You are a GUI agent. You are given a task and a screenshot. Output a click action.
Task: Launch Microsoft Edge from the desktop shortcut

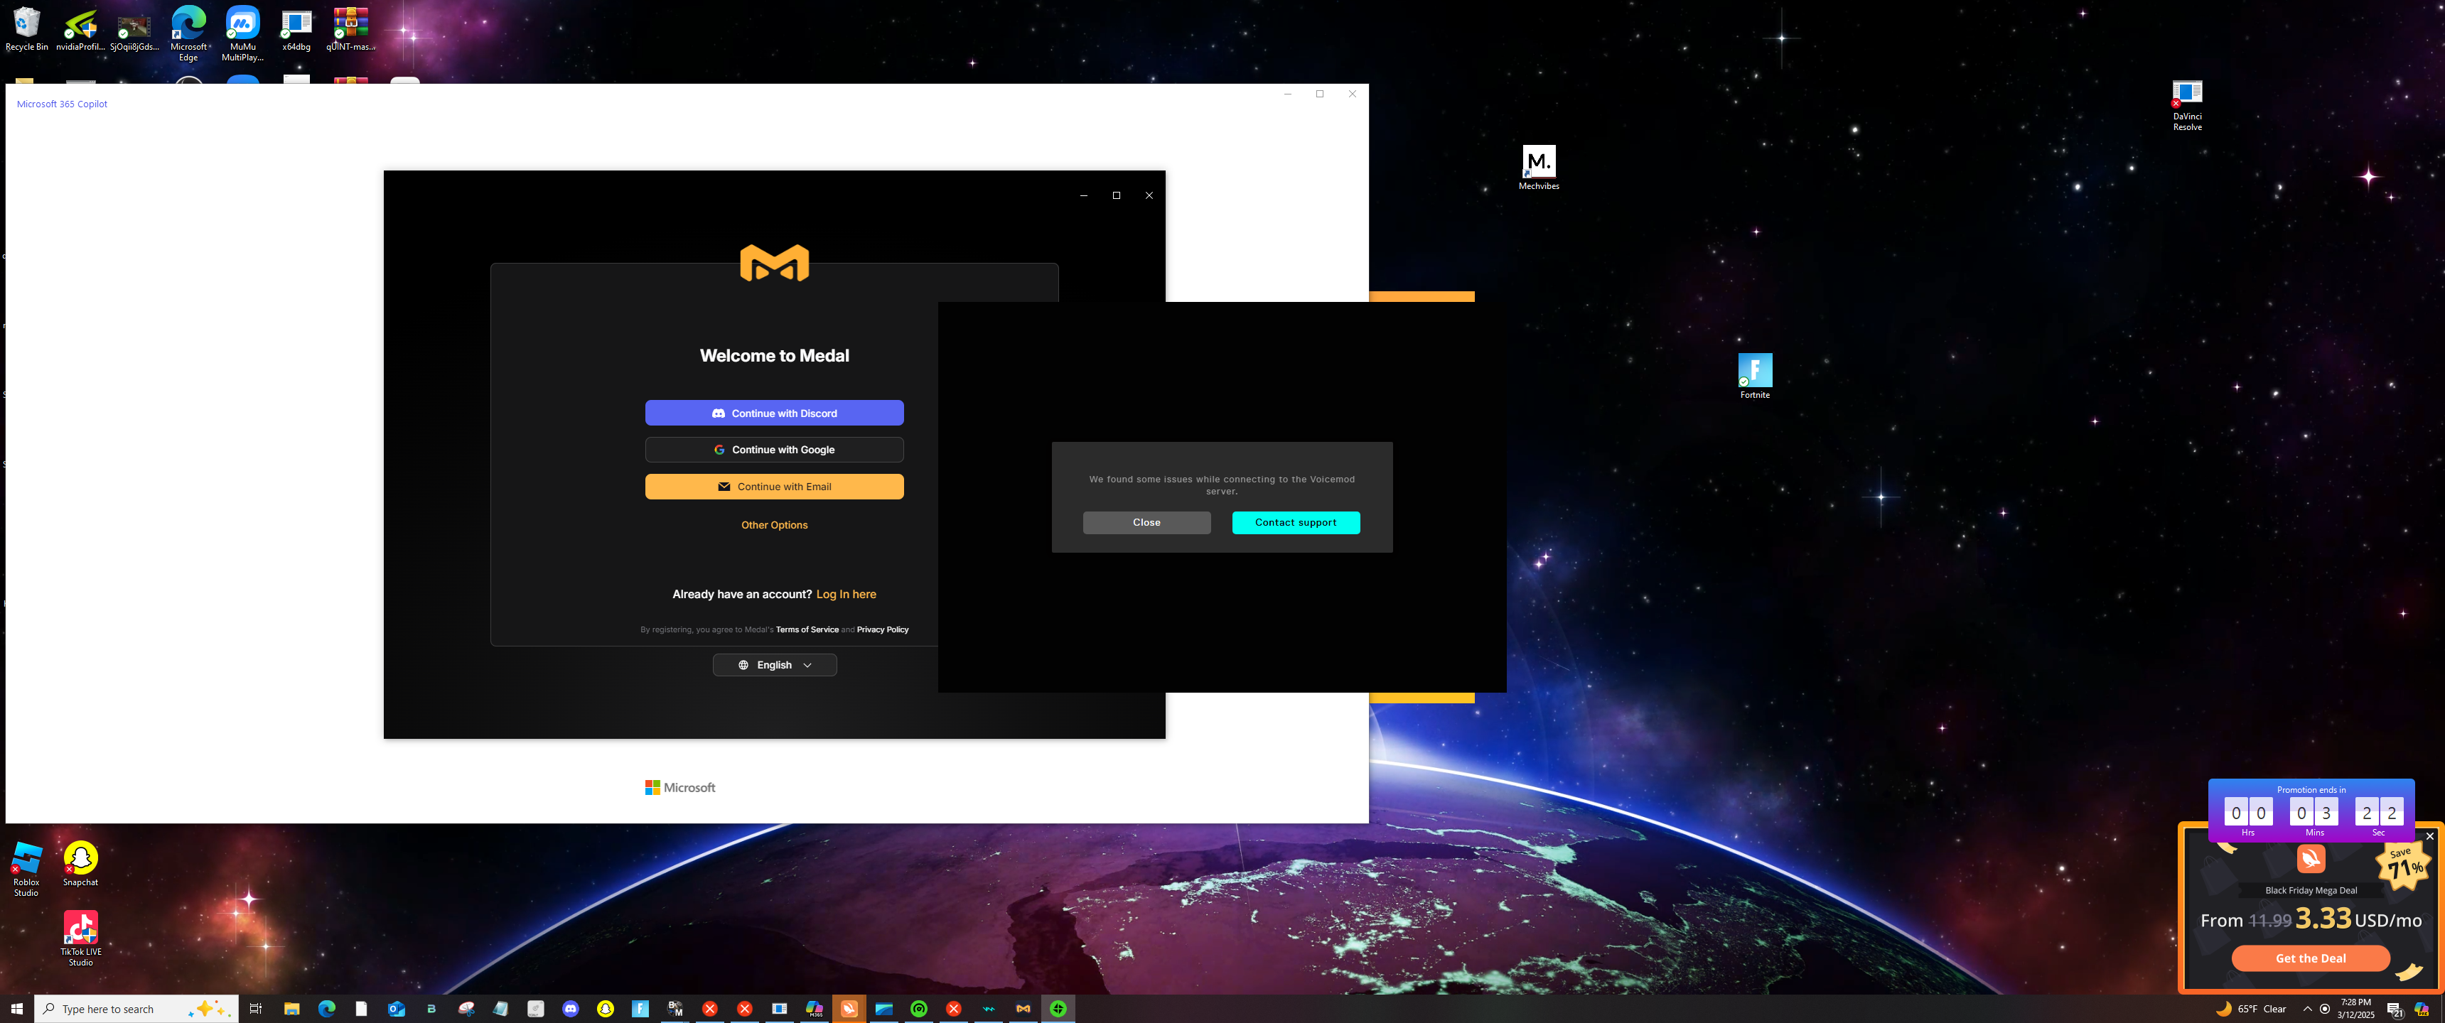tap(189, 33)
